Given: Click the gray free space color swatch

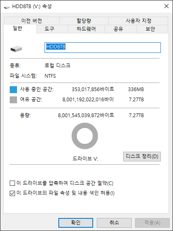Looking at the screenshot, I should (x=13, y=100).
